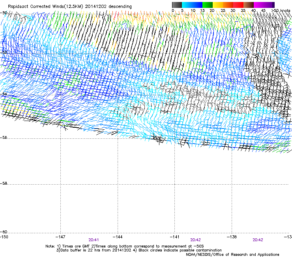Click the green 15-20 knots color swatch
Screen dimensions: 292x257
click(x=207, y=5)
